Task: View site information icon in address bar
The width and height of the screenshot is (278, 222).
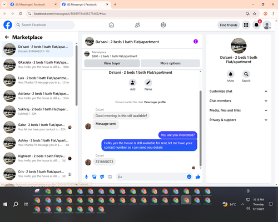Action: click(x=29, y=14)
